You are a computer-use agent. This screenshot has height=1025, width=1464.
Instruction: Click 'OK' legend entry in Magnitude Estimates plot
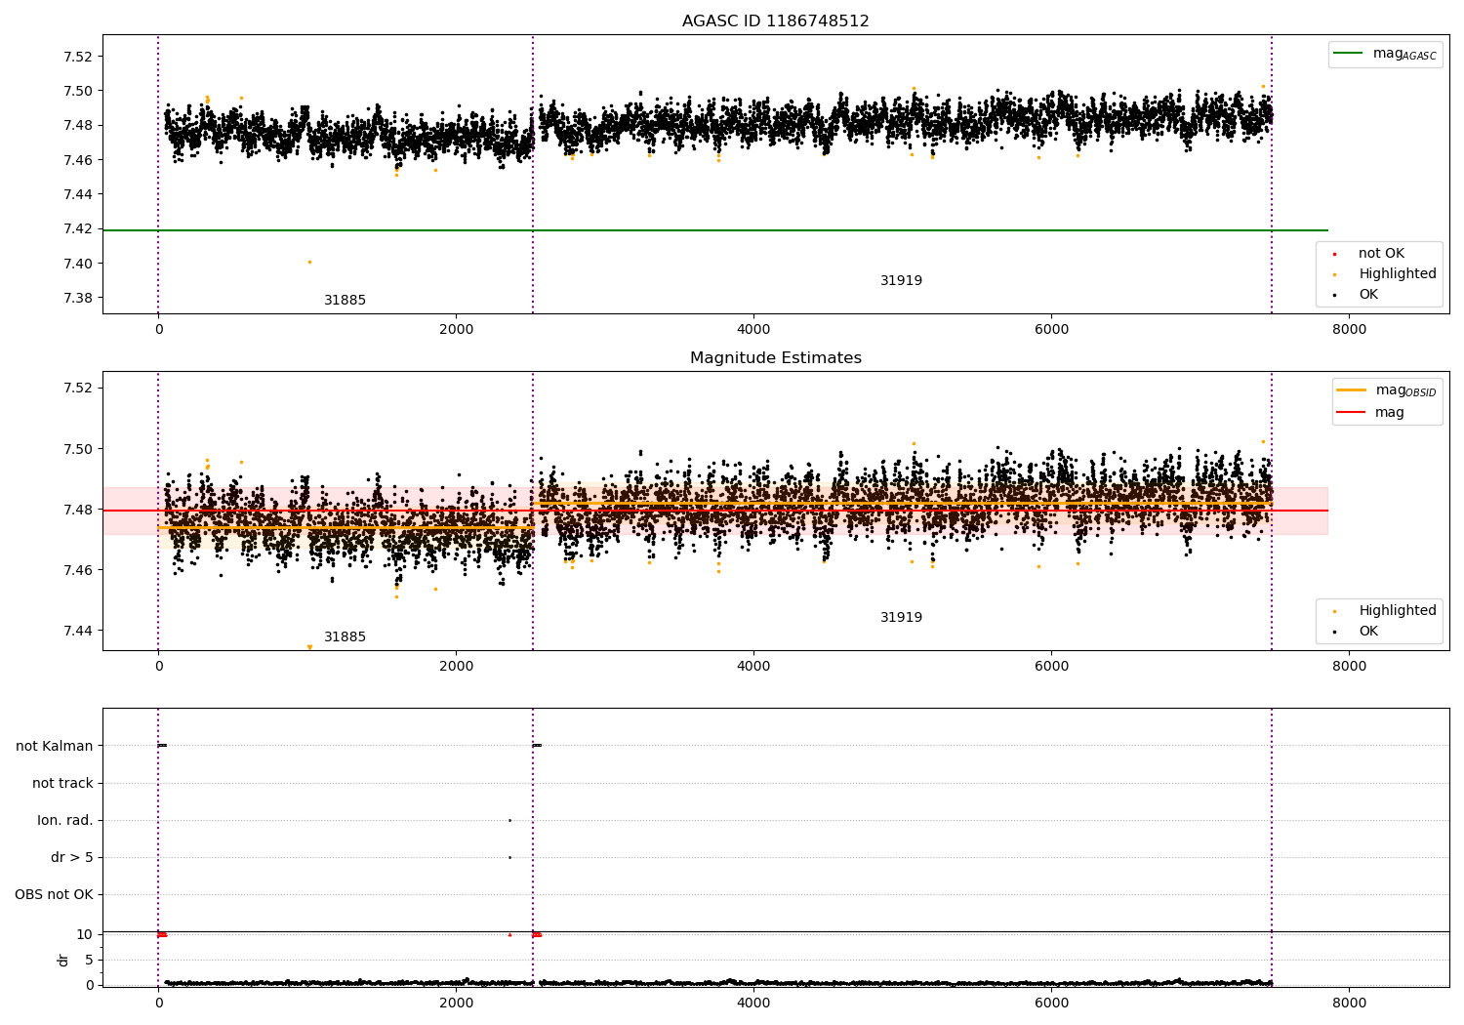(1368, 632)
